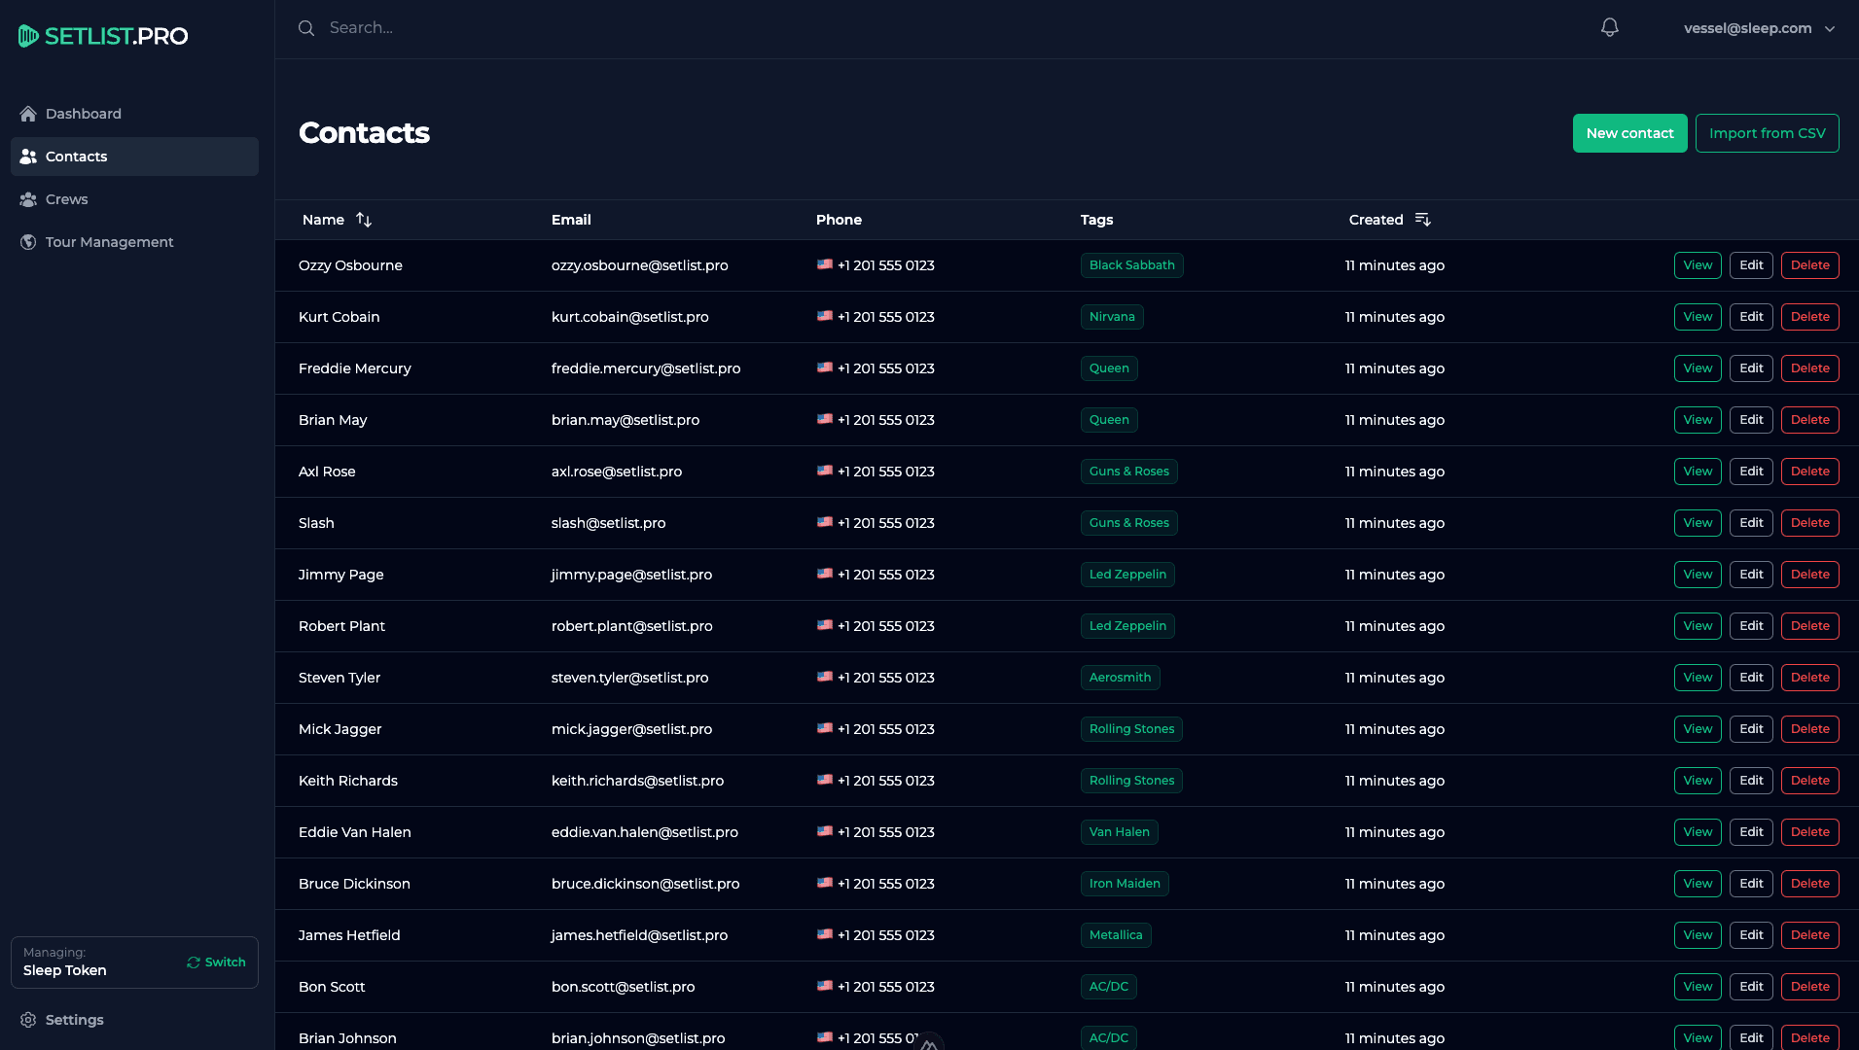This screenshot has height=1050, width=1859.
Task: View Mick Jagger's contact
Action: click(1698, 729)
